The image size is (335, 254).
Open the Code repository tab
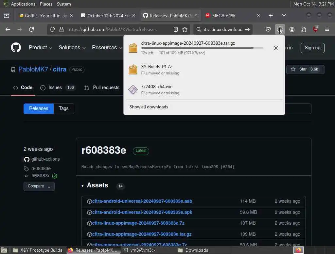[x=23, y=87]
